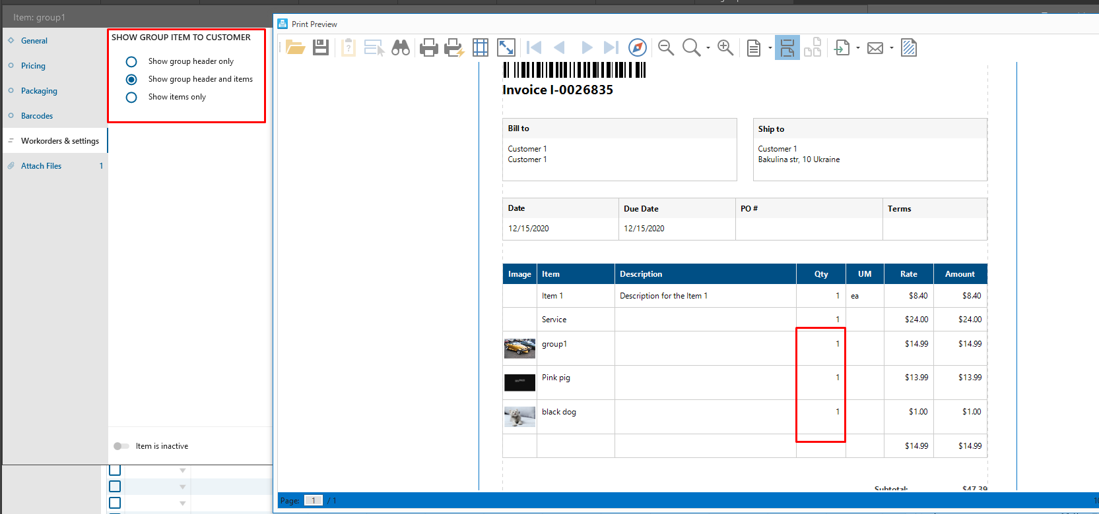The image size is (1099, 514).
Task: Click the Scale page arrows icon
Action: [506, 47]
